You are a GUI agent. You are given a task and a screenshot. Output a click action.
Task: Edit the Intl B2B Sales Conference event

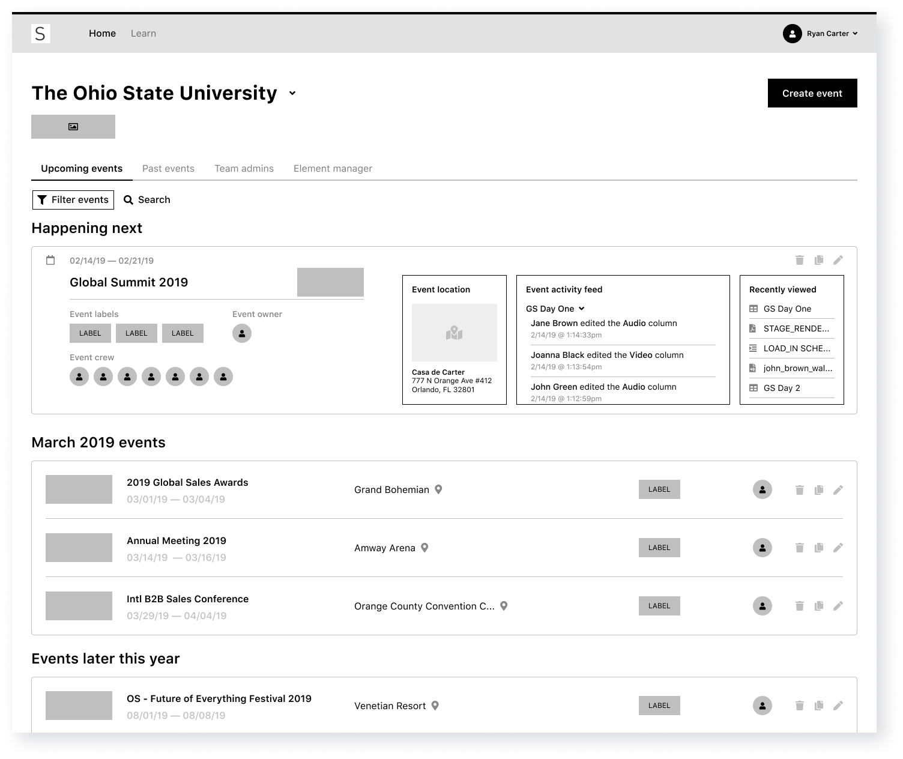click(x=838, y=606)
